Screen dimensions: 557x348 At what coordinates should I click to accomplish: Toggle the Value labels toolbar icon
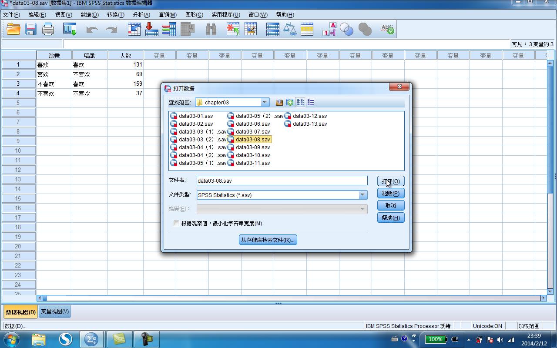329,29
